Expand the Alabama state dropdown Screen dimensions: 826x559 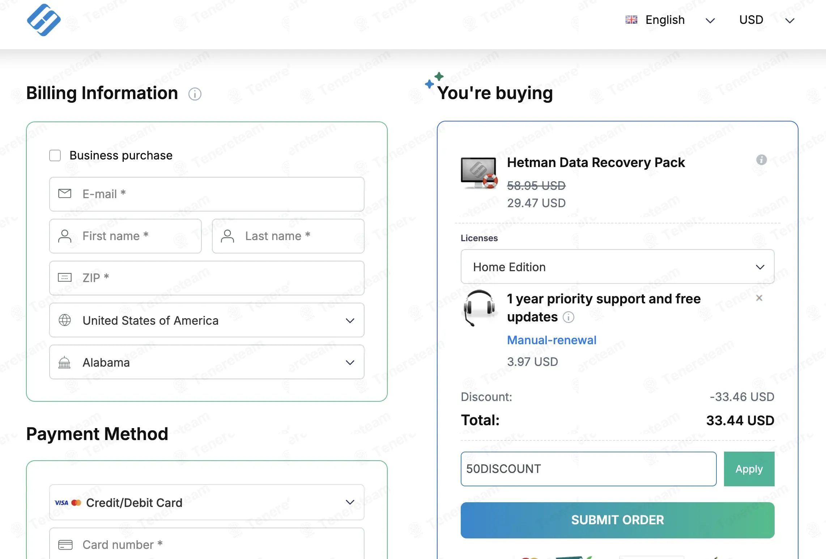pyautogui.click(x=207, y=362)
